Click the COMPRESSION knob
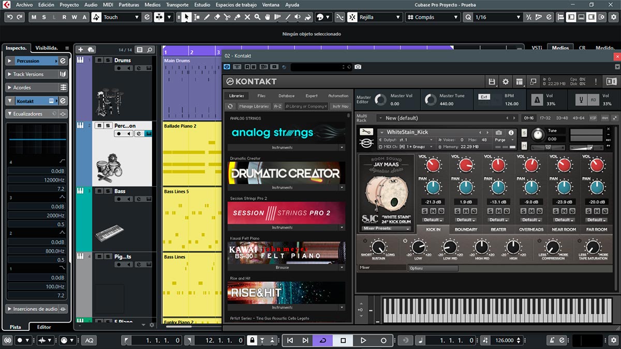The height and width of the screenshot is (349, 621). pos(553,247)
